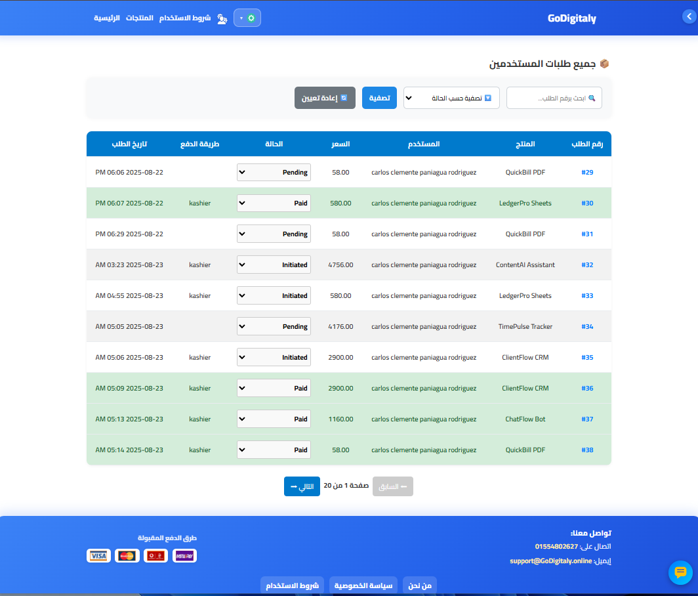Click the magnifier icon in the search field
The height and width of the screenshot is (596, 698).
point(591,97)
